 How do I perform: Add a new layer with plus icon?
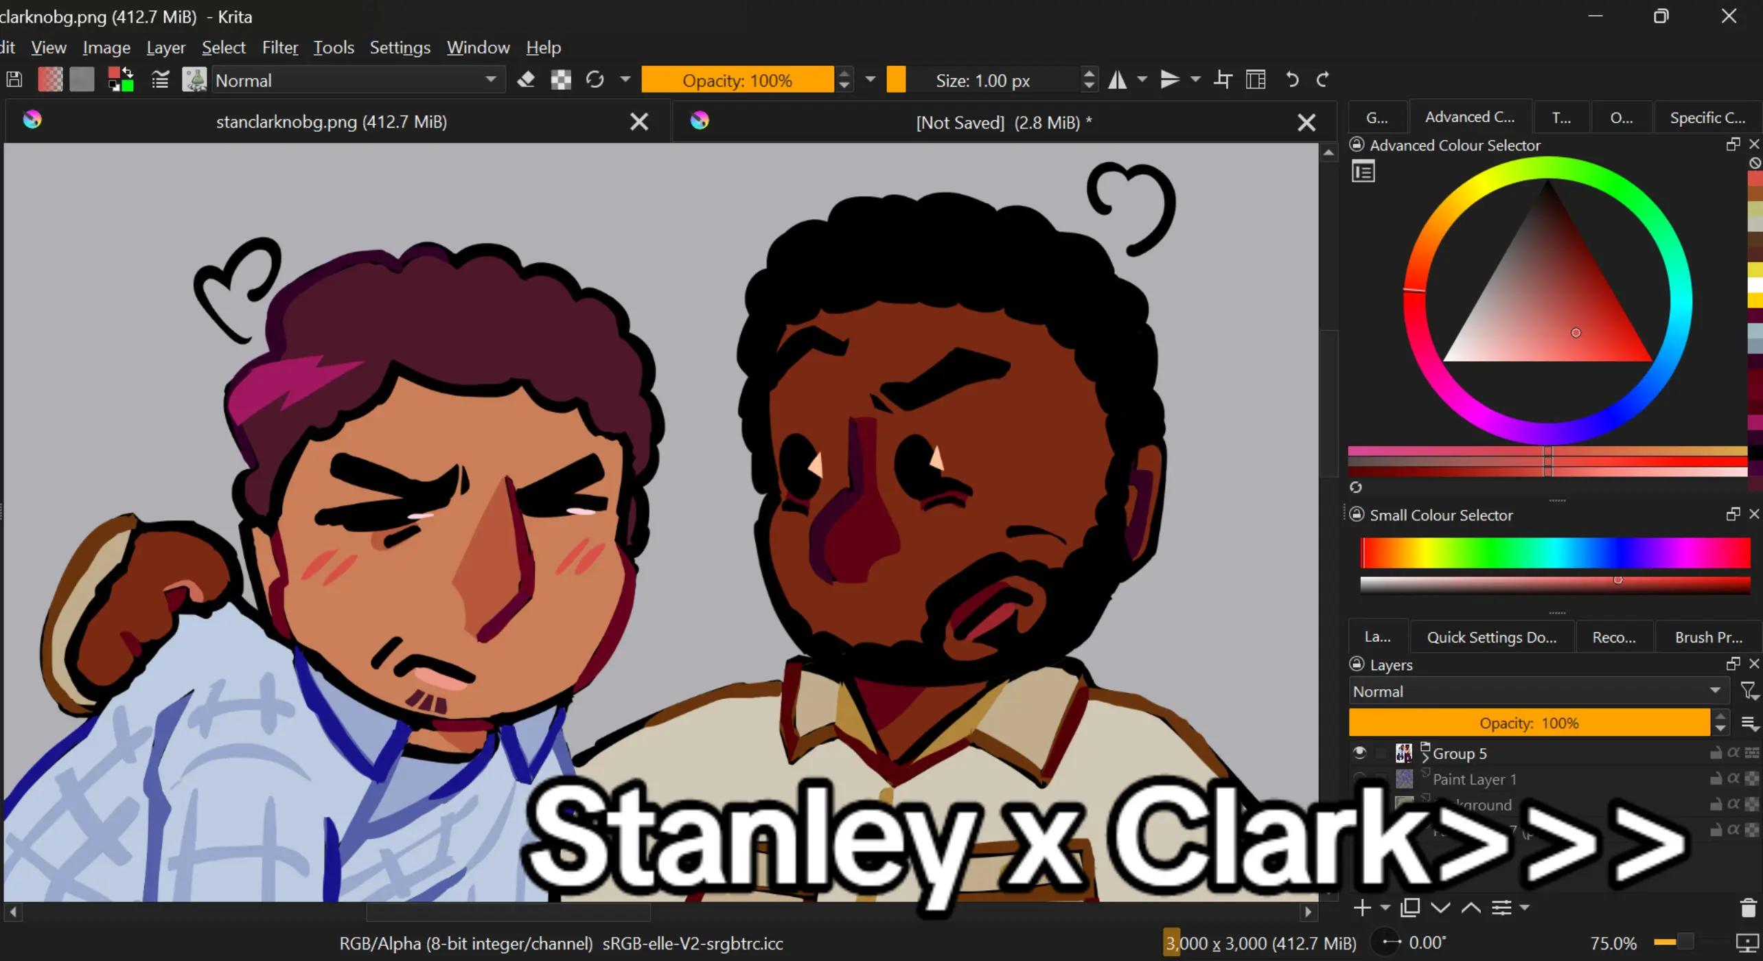pyautogui.click(x=1362, y=907)
